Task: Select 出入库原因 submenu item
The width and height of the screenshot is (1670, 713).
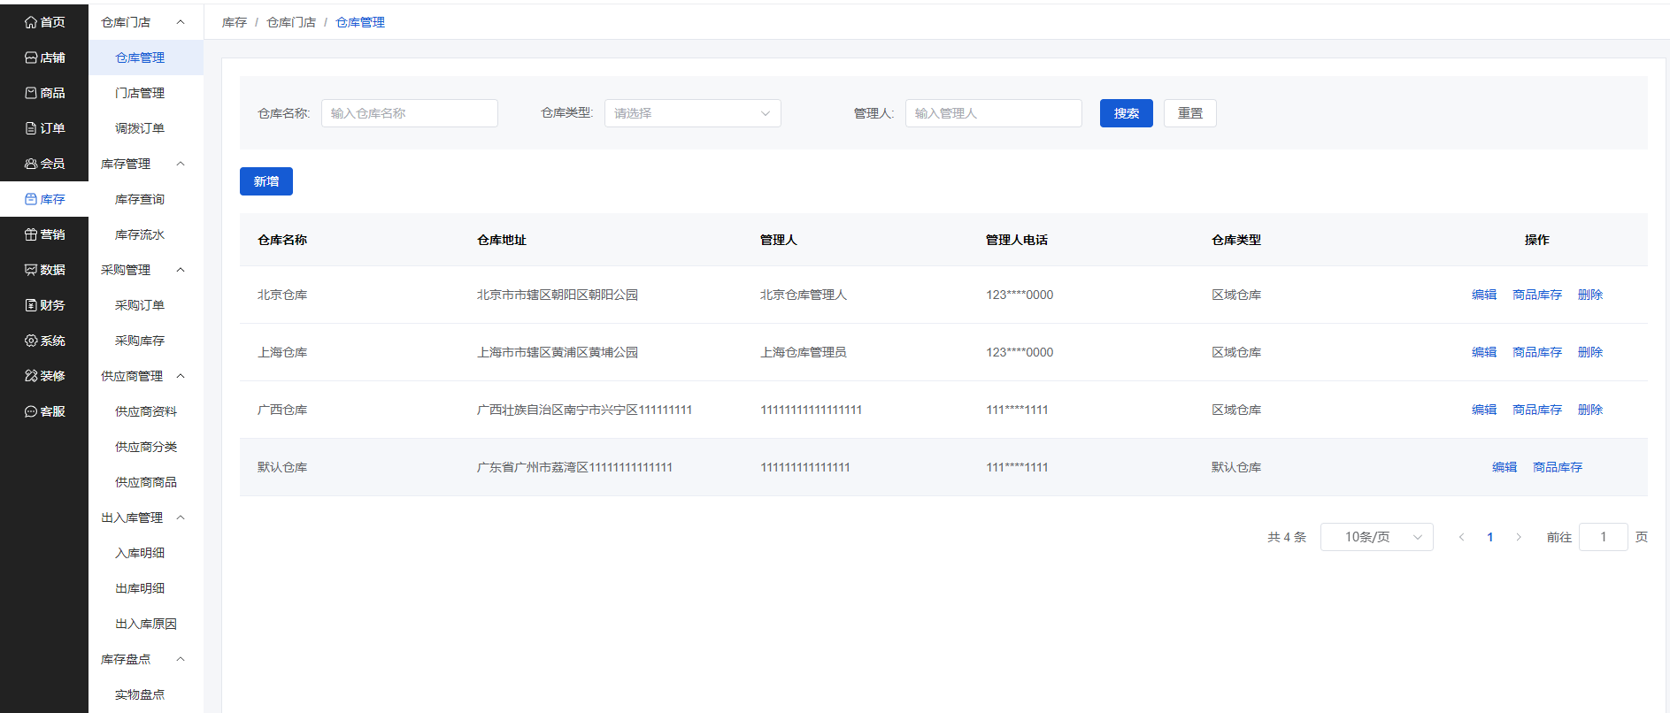Action: click(146, 624)
